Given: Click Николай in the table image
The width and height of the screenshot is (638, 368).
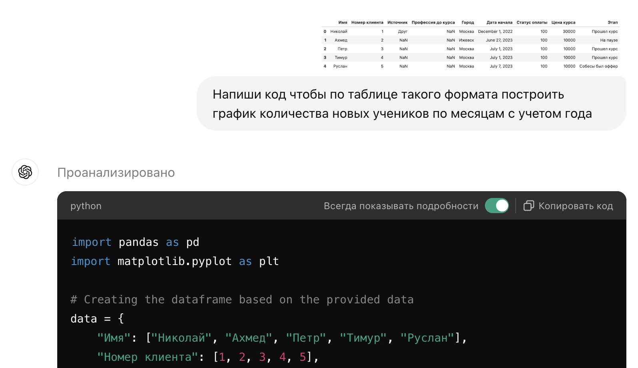Looking at the screenshot, I should (x=339, y=32).
